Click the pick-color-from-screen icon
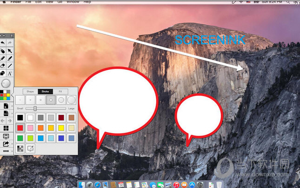300x188 pixels. coord(30,148)
